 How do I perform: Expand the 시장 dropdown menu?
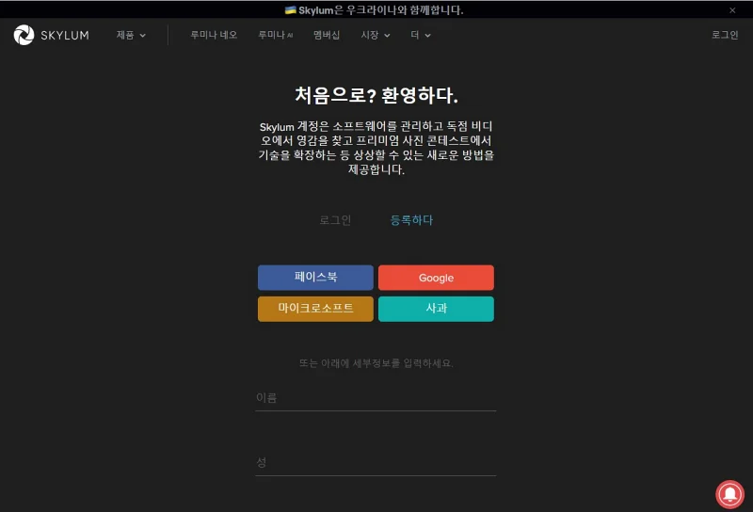[375, 35]
